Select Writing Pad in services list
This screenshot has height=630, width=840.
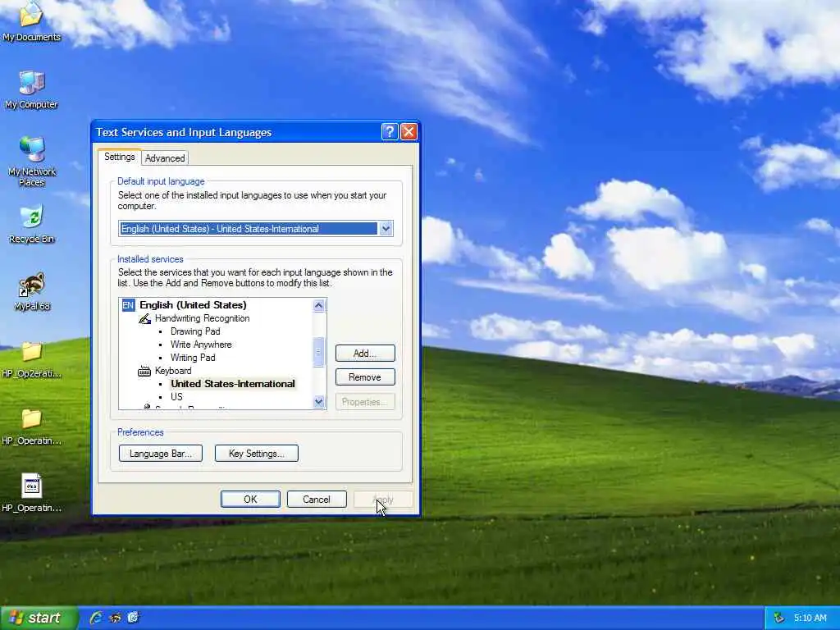[x=192, y=358]
